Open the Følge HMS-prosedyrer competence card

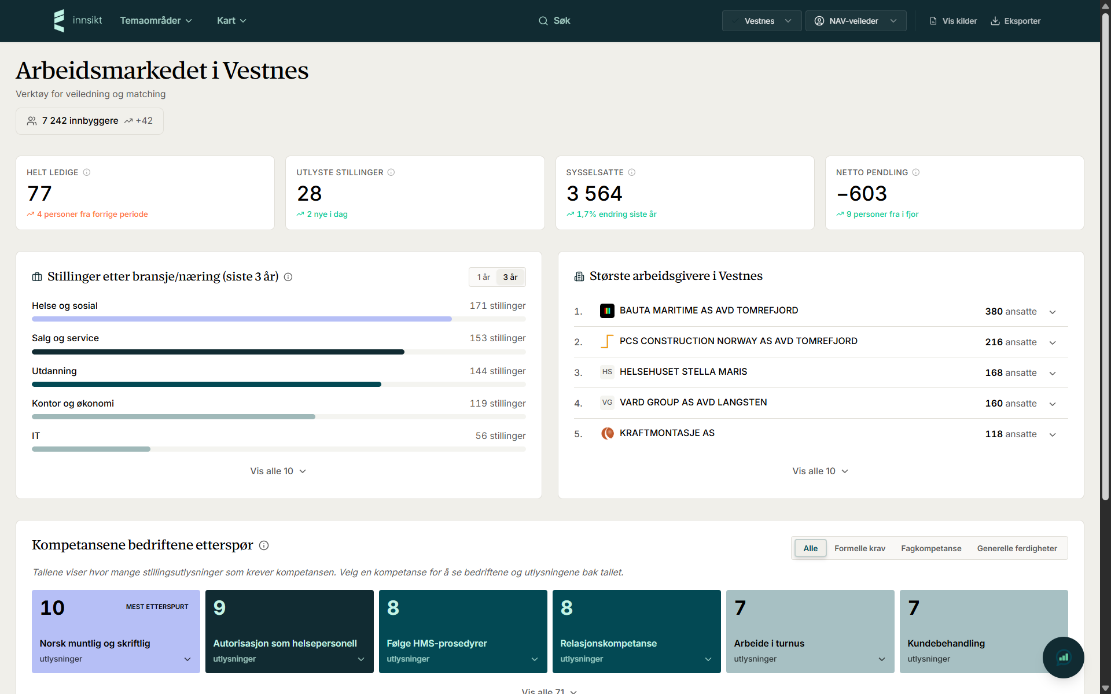click(x=463, y=632)
